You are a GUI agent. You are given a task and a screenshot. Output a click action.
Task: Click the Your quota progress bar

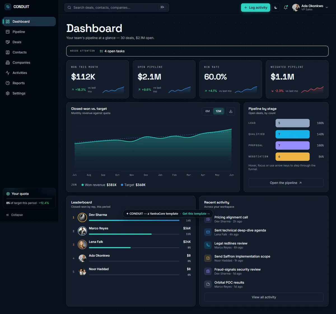pyautogui.click(x=29, y=199)
